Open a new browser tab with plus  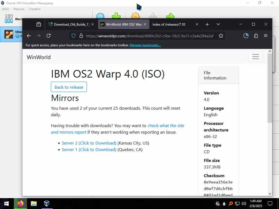(207, 24)
